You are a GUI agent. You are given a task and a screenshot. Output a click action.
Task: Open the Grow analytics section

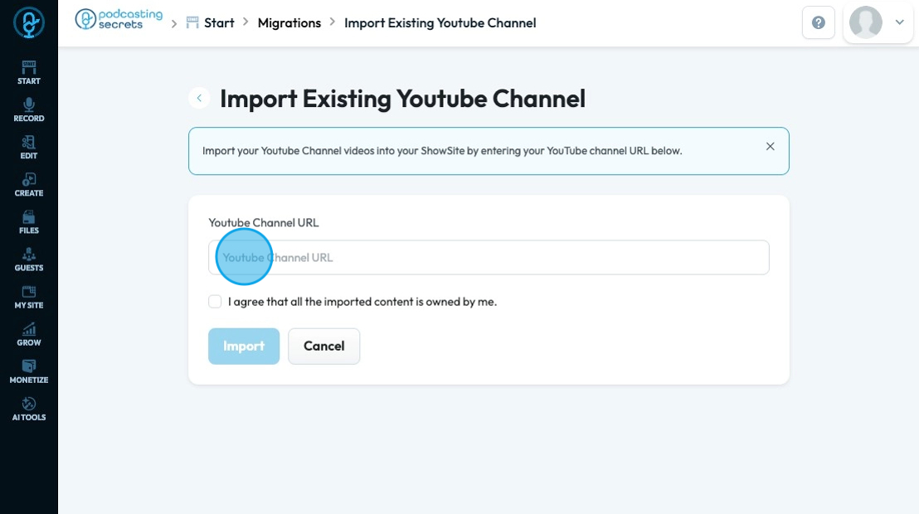(x=29, y=335)
